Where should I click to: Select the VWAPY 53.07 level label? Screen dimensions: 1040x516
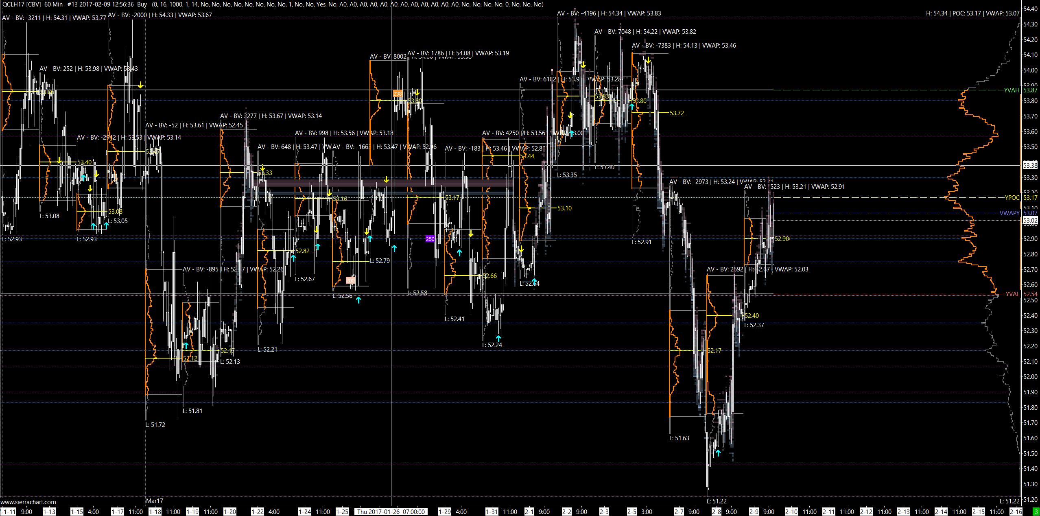point(1010,213)
